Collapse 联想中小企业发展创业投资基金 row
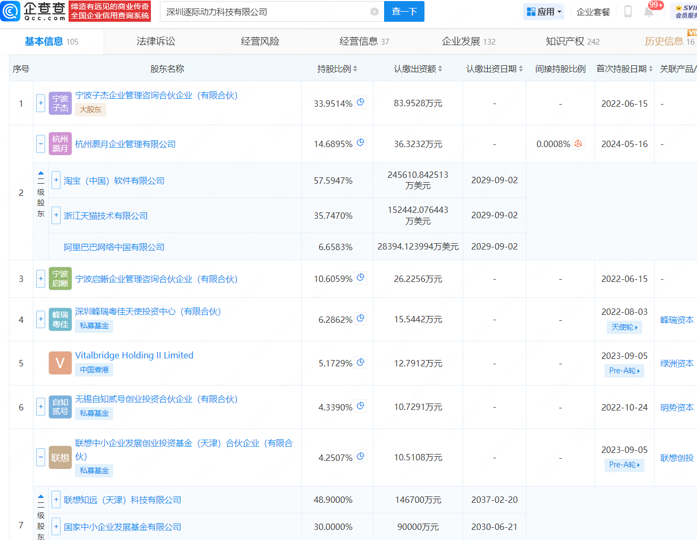 (x=40, y=457)
